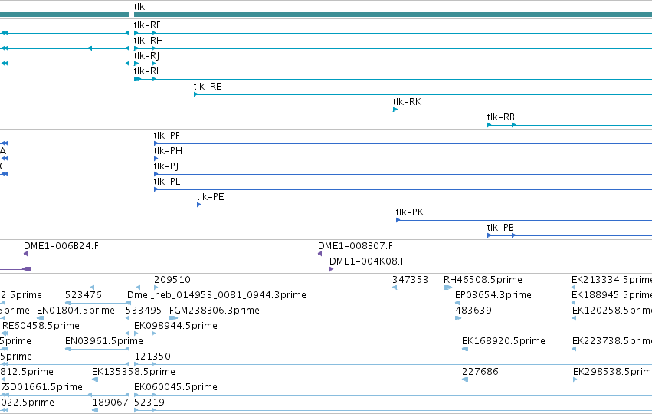Select the DME1-006B24.F feature label

coord(61,246)
